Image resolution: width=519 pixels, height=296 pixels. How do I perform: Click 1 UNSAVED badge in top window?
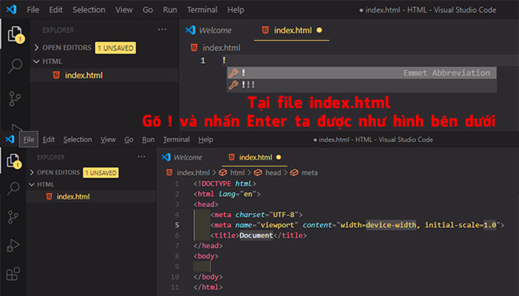tap(116, 48)
